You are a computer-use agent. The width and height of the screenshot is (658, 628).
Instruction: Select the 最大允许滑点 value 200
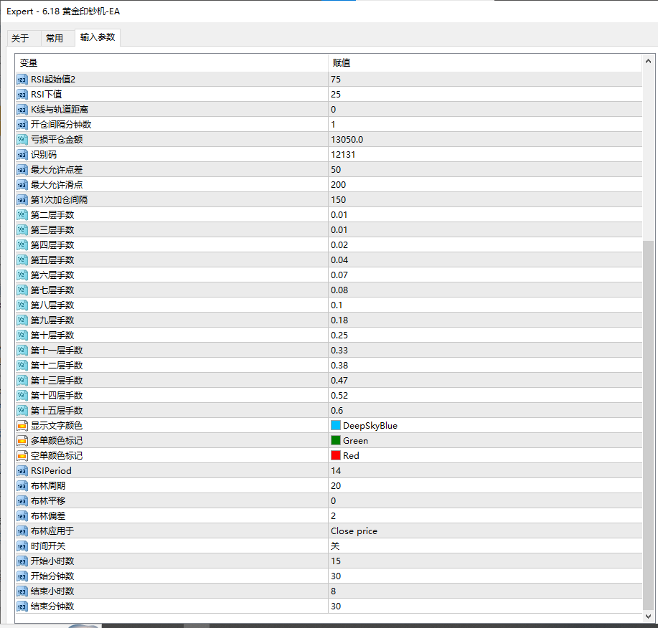(338, 185)
